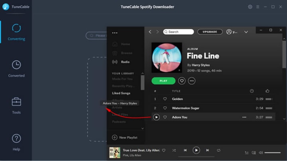The image size is (287, 161).
Task: Skip to the previous track
Action: click(185, 150)
